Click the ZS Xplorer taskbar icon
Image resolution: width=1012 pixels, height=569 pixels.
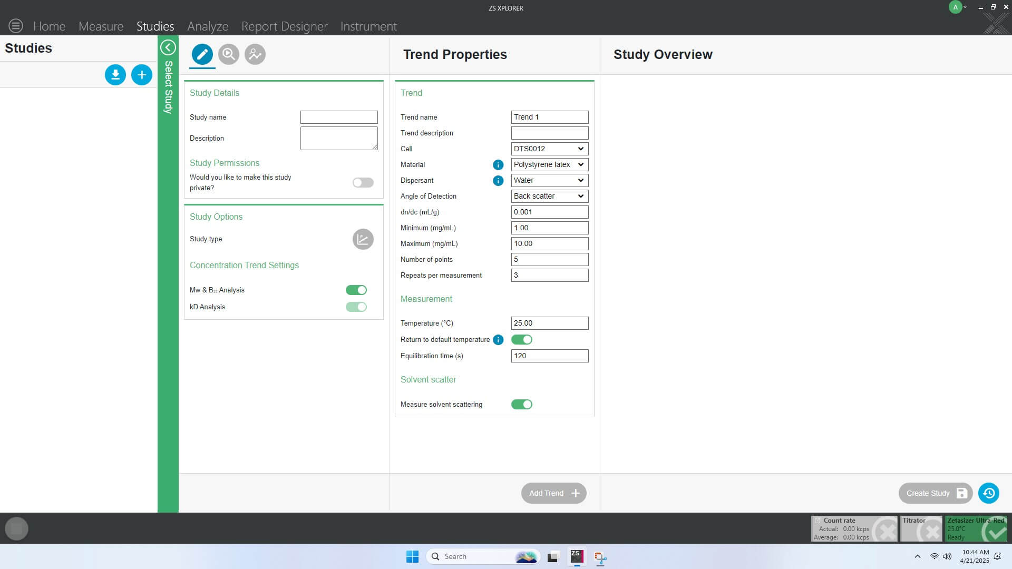coord(577,556)
